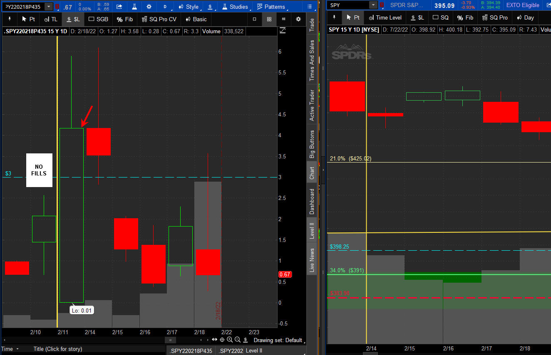
Task: Select the Pt pointer tool in left chart
Action: [28, 19]
